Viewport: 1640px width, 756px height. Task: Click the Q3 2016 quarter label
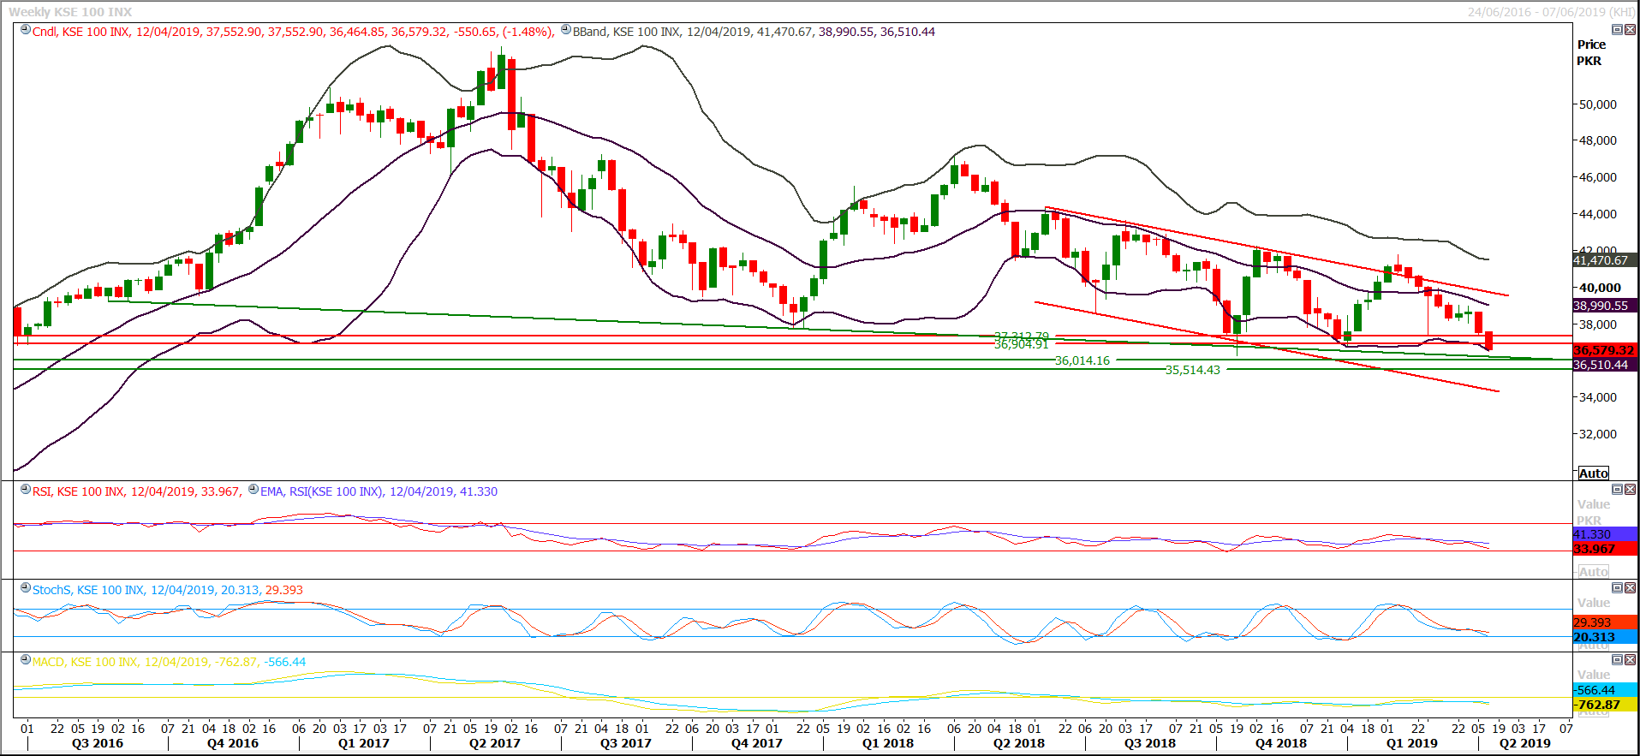(x=98, y=743)
